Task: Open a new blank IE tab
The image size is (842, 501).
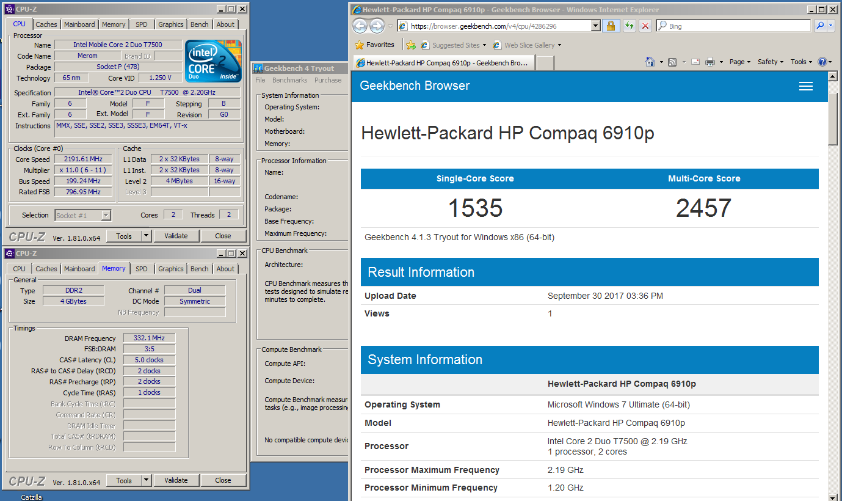Action: point(545,62)
